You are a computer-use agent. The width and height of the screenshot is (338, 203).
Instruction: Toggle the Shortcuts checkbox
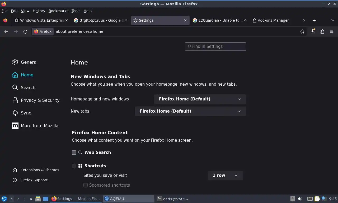click(x=74, y=166)
